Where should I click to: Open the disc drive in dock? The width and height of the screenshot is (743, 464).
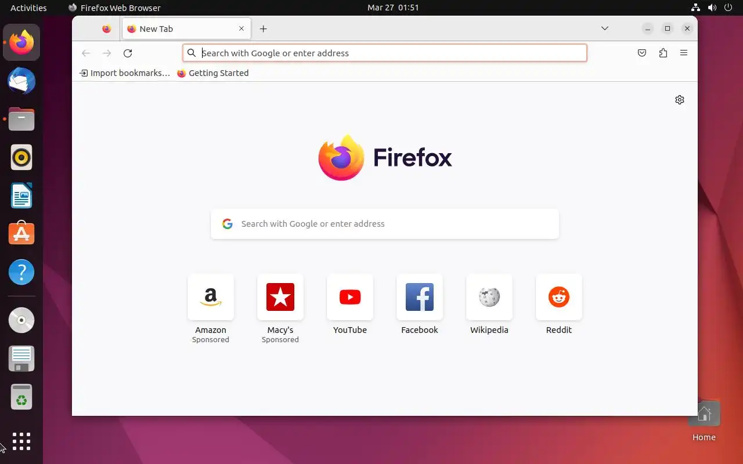[21, 320]
